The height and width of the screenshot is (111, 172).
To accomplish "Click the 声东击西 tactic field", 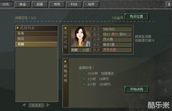I will (117, 50).
